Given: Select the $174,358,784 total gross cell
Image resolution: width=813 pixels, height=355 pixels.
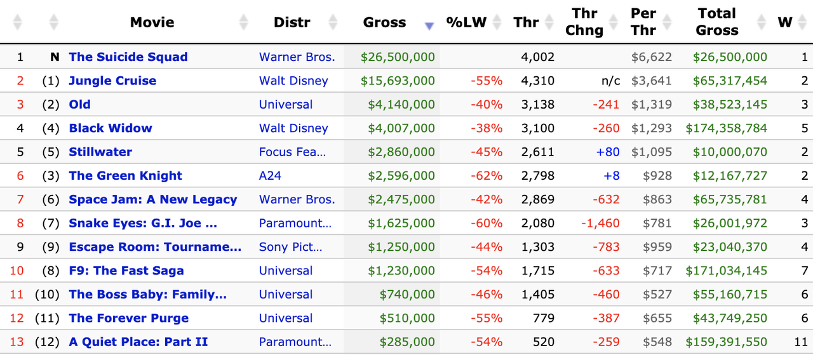Looking at the screenshot, I should pyautogui.click(x=727, y=128).
